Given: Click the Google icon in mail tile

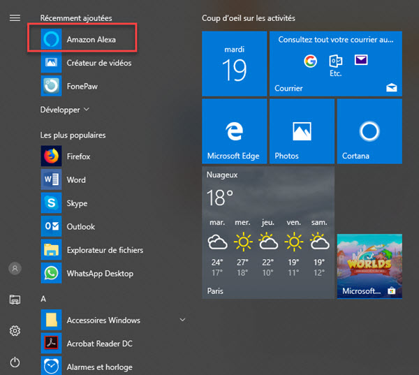Looking at the screenshot, I should pos(311,61).
